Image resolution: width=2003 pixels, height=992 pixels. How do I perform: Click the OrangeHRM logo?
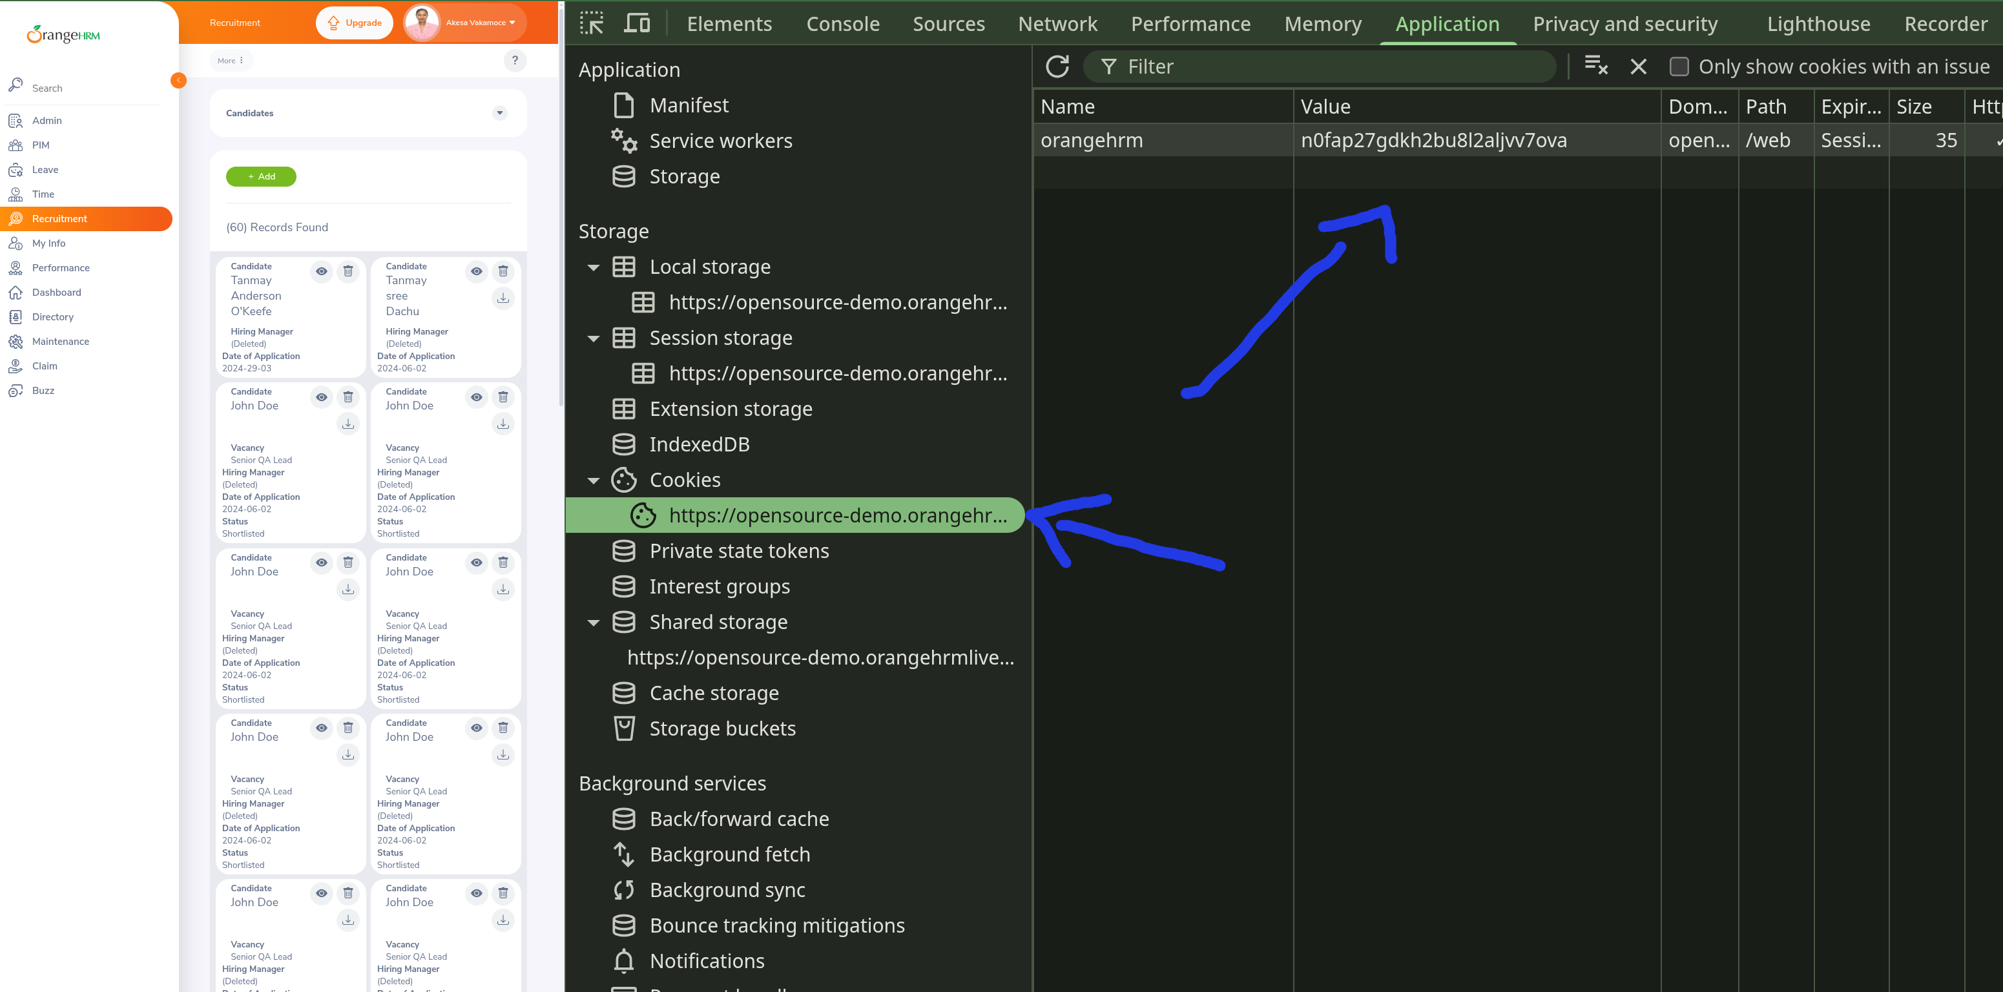tap(64, 34)
